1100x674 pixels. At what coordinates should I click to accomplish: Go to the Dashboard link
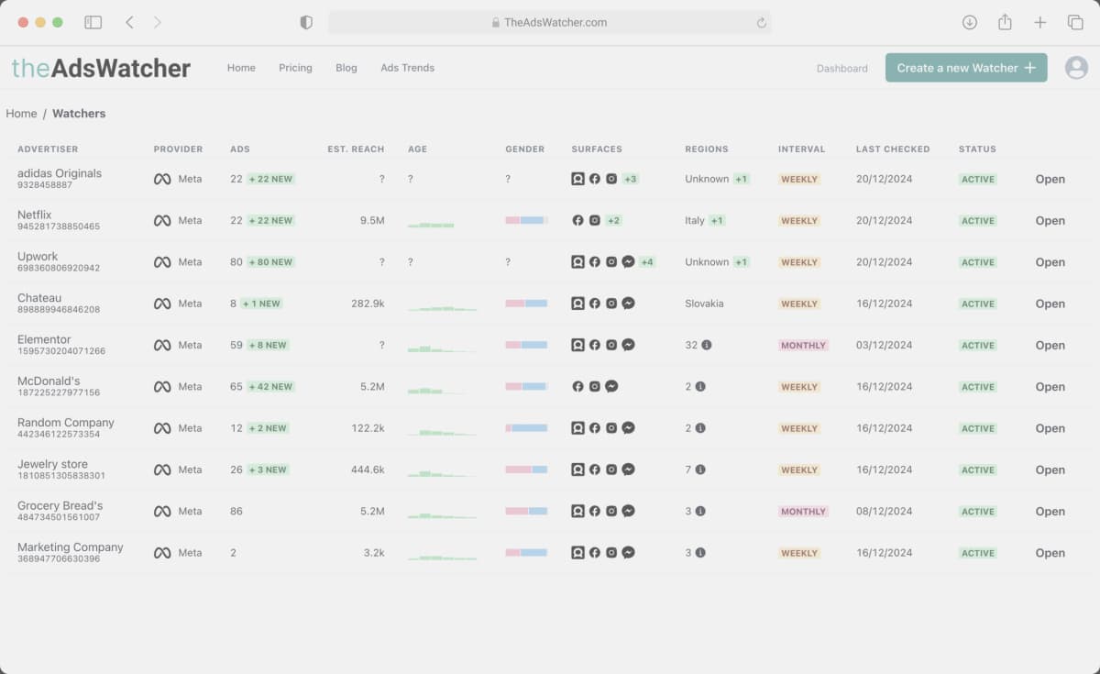click(x=841, y=69)
